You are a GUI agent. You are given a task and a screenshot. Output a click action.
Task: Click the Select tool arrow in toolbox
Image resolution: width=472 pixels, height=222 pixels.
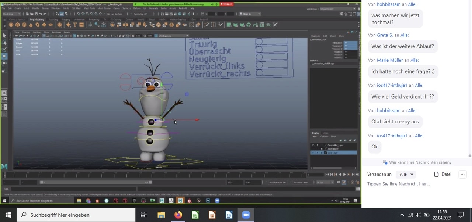[x=4, y=36]
